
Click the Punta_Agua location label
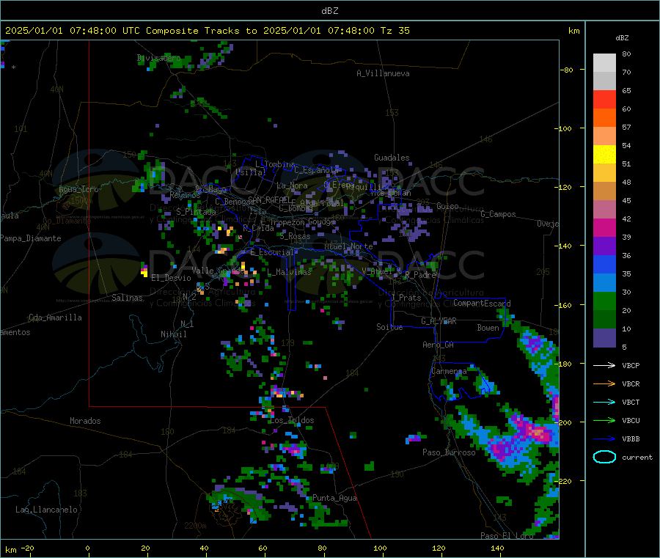tap(334, 498)
